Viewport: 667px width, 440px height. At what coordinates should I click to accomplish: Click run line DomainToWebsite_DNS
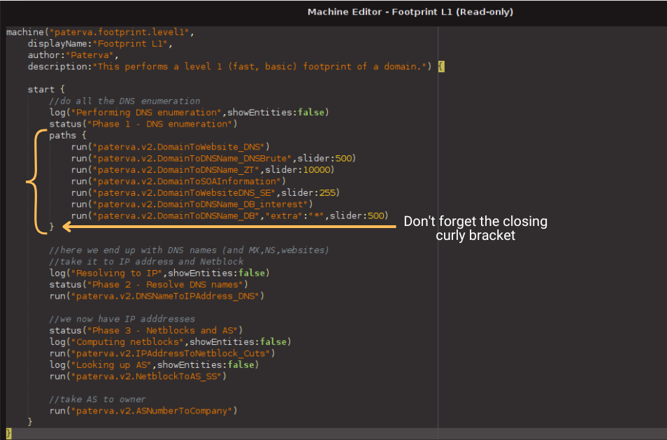pyautogui.click(x=171, y=147)
